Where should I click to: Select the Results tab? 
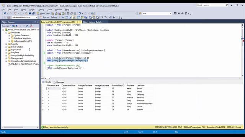click(47, 82)
